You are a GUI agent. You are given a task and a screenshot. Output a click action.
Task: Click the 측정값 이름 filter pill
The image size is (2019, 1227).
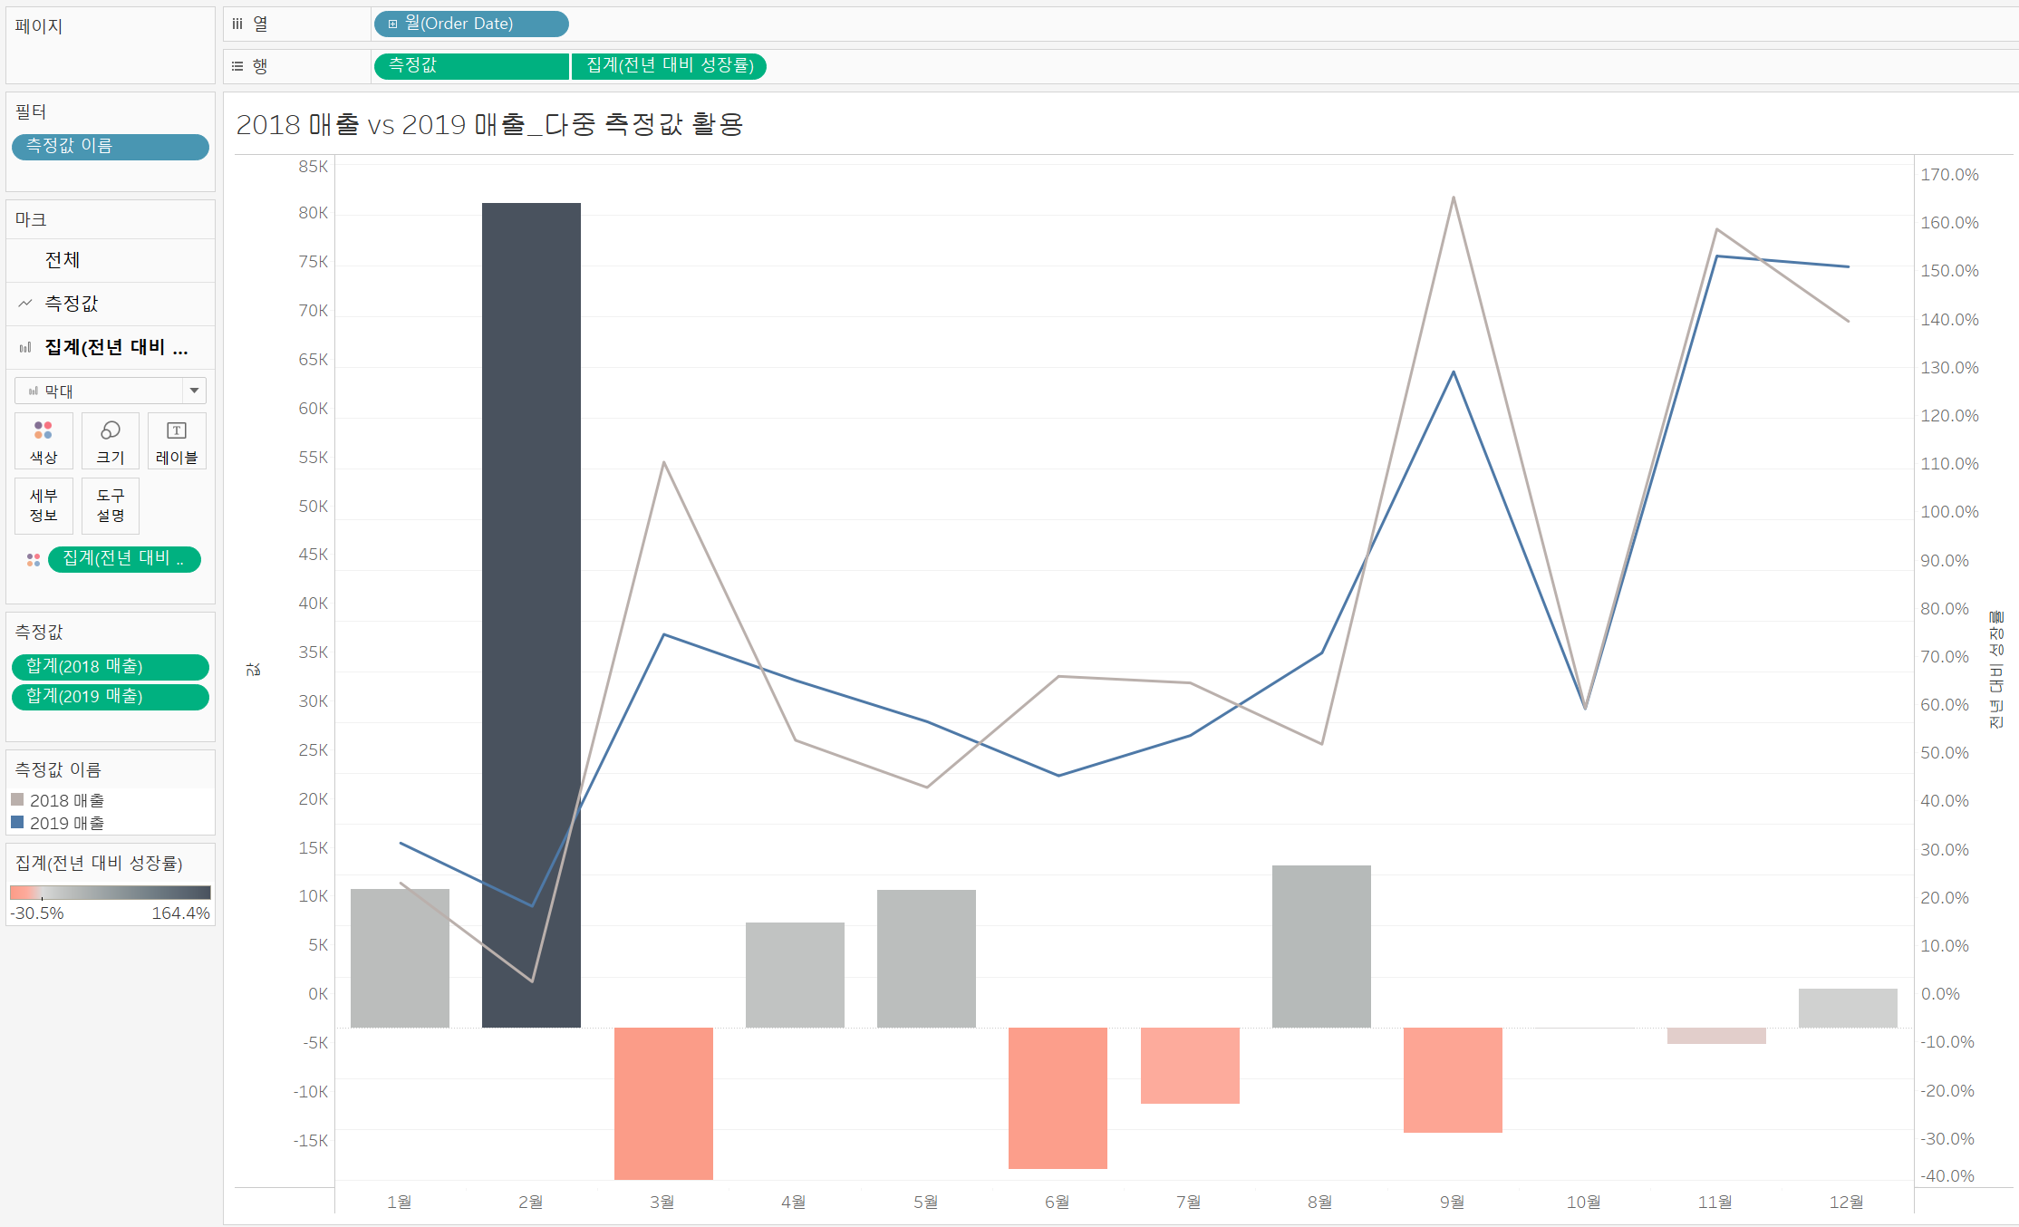[111, 147]
